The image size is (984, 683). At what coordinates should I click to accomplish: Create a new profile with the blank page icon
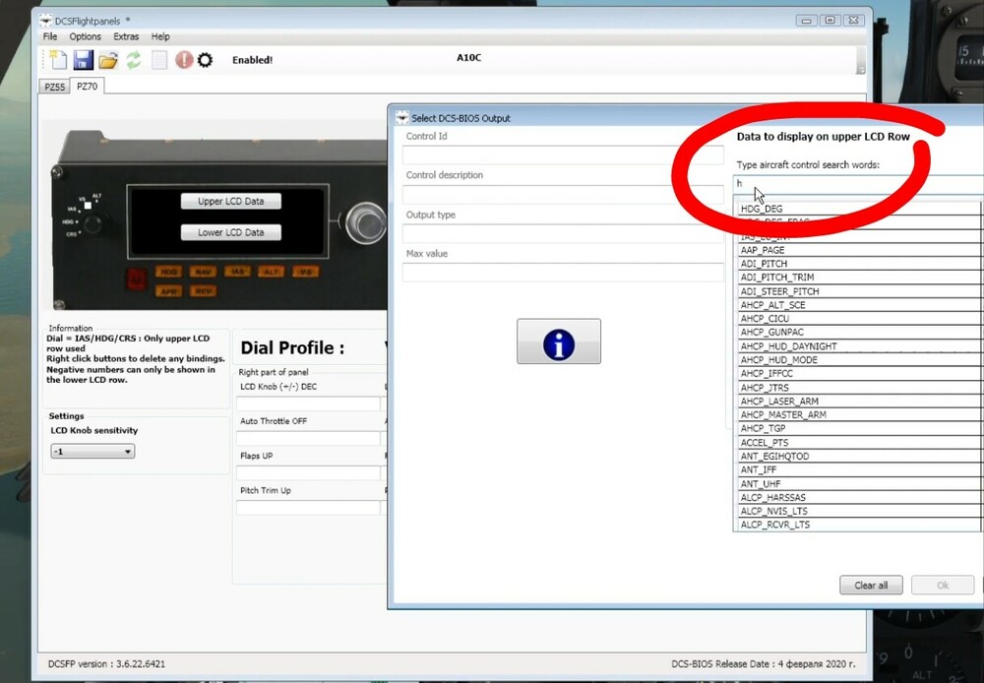[x=58, y=60]
